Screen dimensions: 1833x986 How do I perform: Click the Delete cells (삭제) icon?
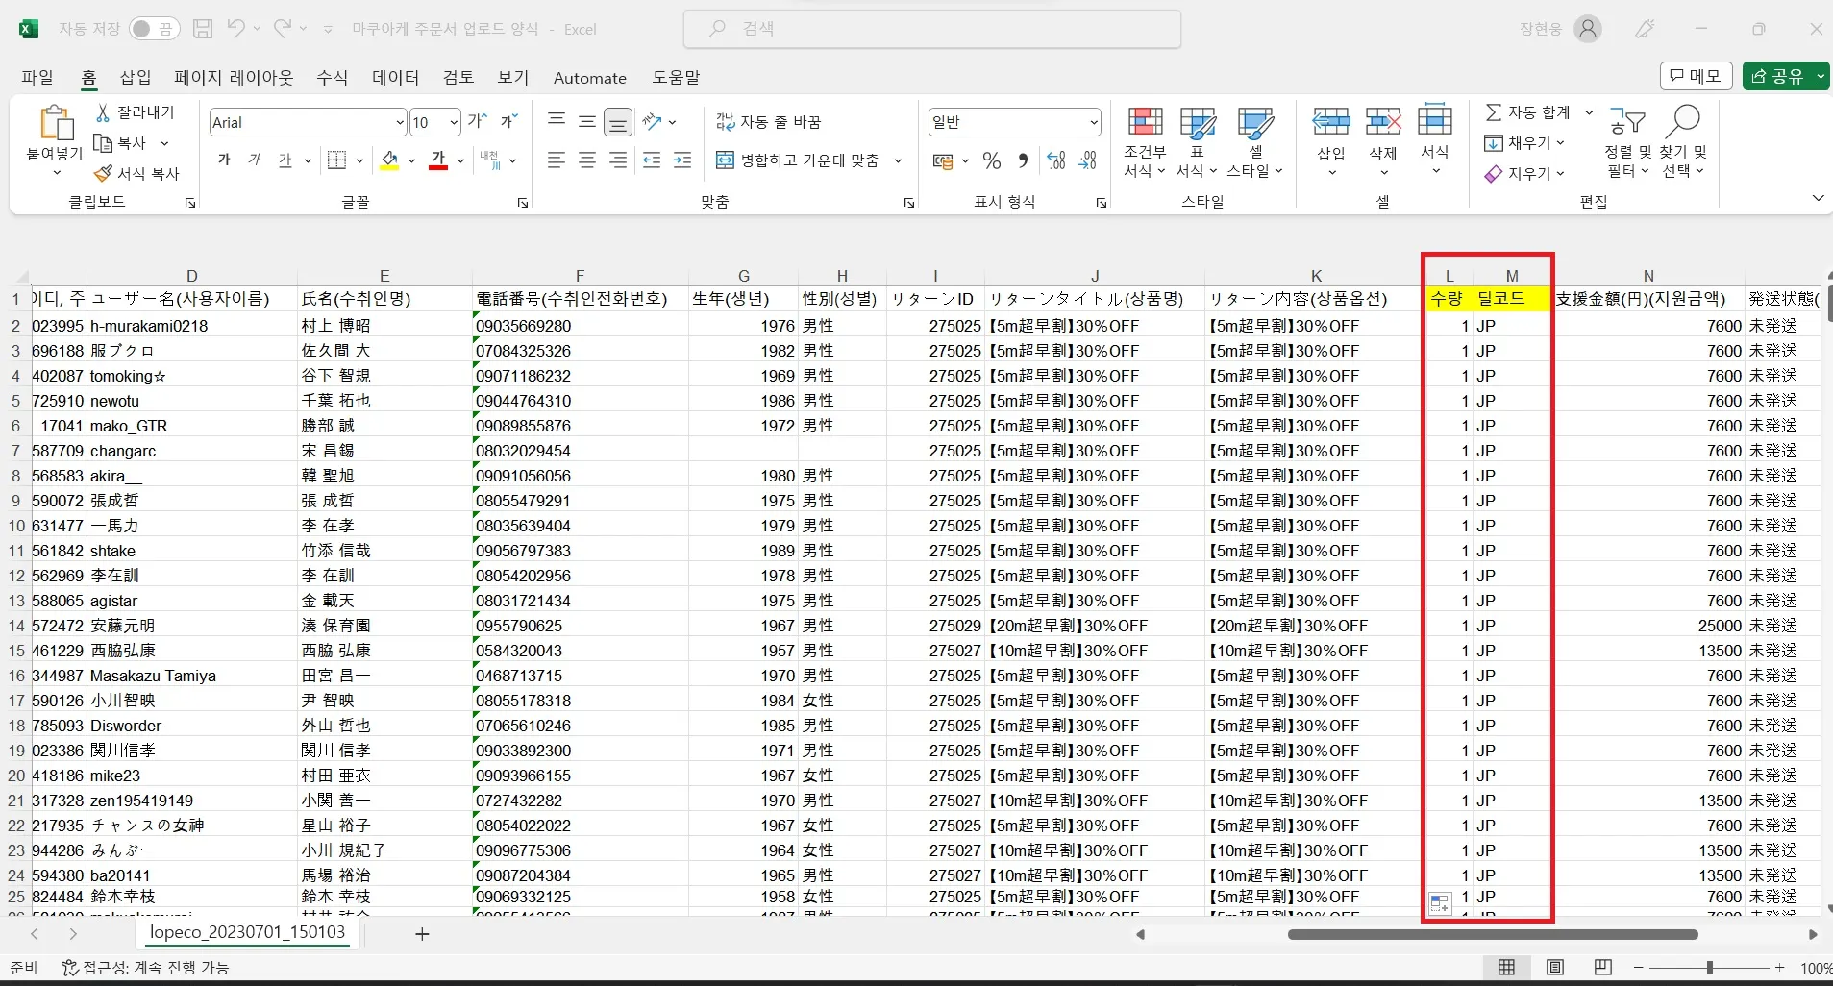click(x=1383, y=121)
